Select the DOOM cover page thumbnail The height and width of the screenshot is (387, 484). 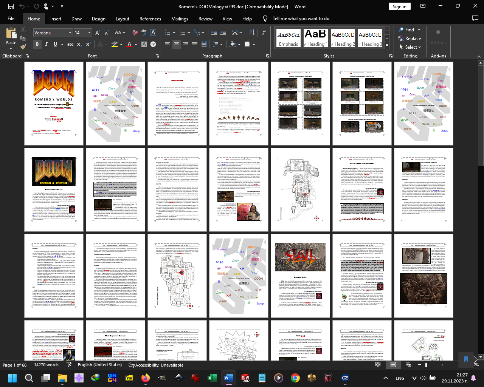pos(54,104)
